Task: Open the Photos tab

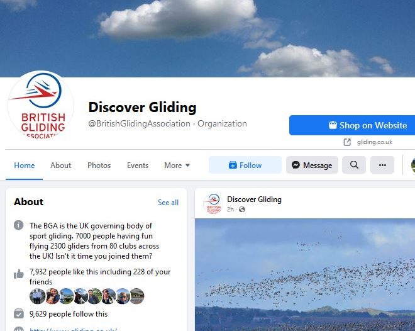Action: tap(99, 165)
